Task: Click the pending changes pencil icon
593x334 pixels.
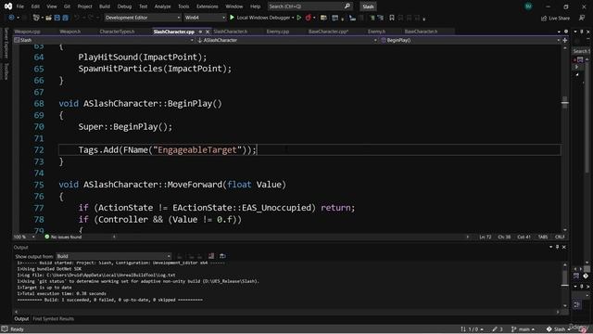Action: 495,329
